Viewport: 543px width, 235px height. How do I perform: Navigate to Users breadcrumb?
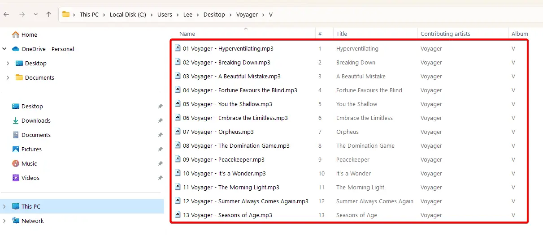pos(165,14)
